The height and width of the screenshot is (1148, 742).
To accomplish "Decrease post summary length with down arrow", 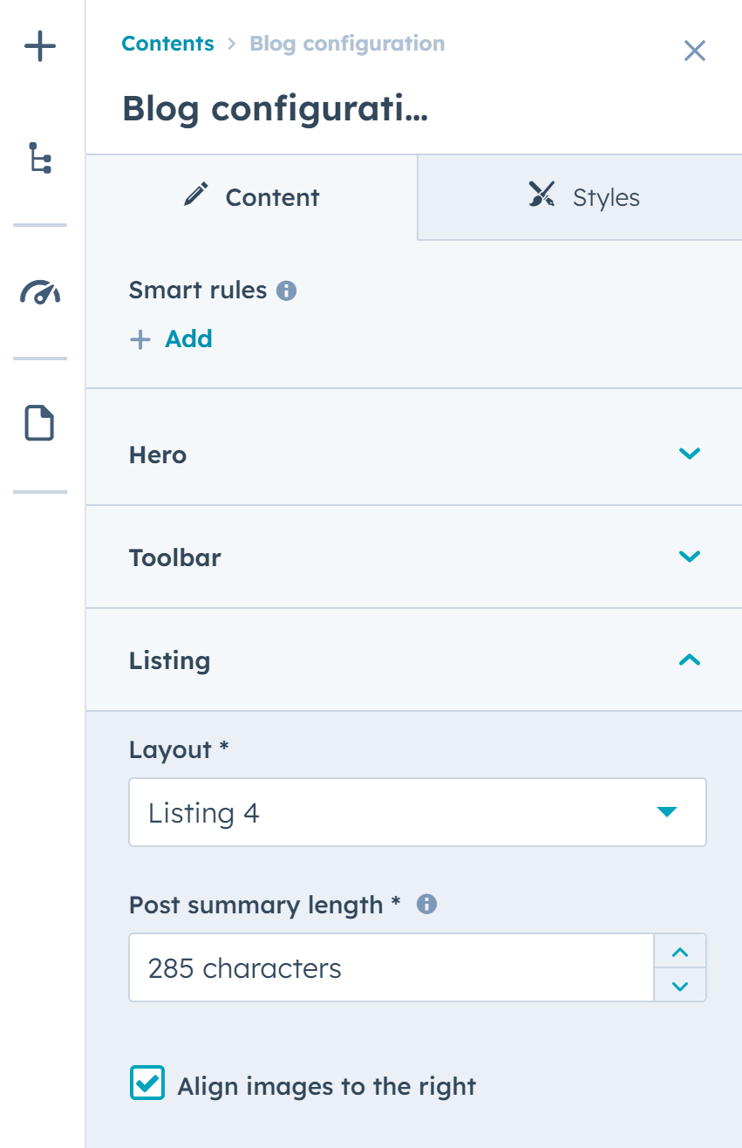I will tap(680, 986).
